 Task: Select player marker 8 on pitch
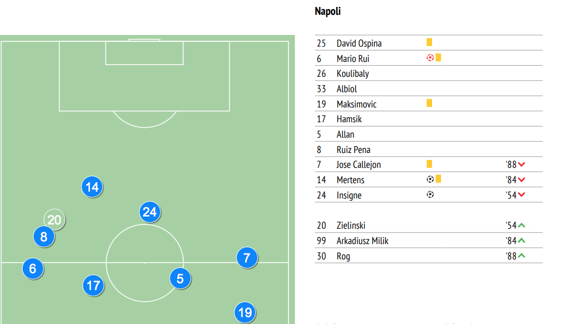tap(44, 237)
